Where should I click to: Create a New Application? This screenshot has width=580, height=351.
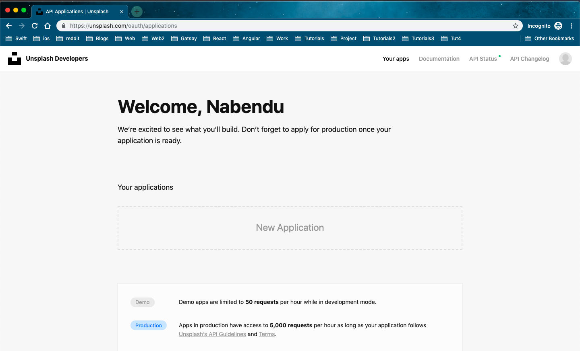click(290, 228)
